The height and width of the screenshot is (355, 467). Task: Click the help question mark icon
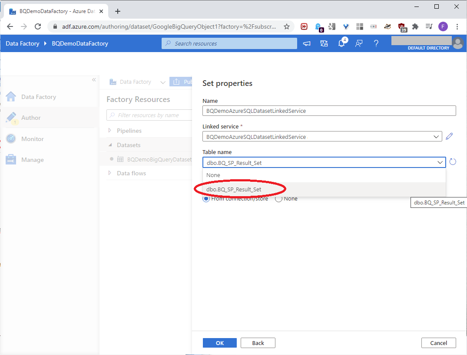click(376, 43)
